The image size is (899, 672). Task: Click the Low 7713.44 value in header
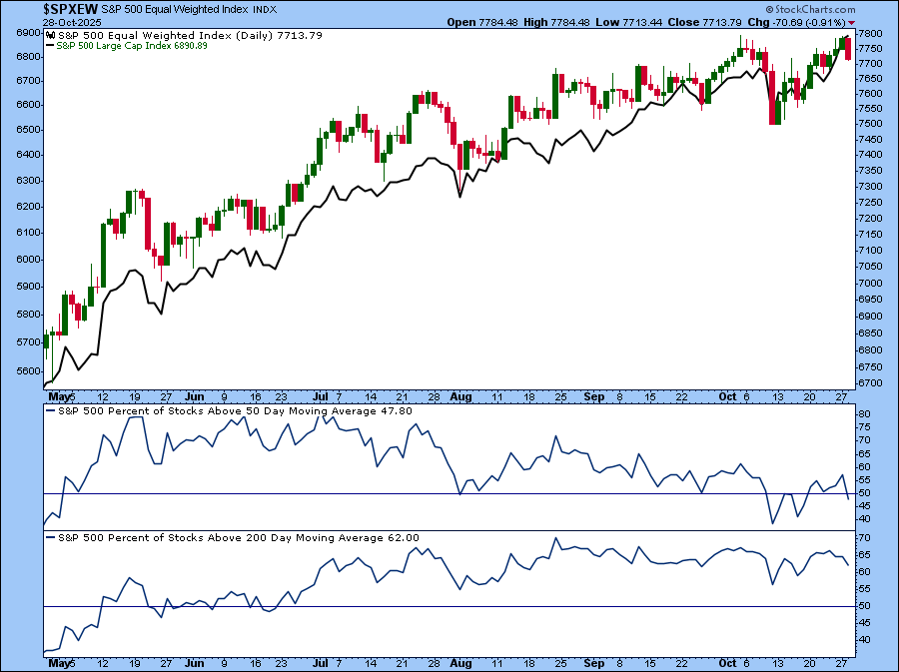[631, 22]
